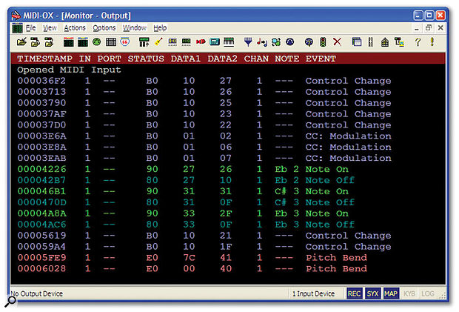Click the first open-folder toolbar icon
459x312 pixels.
21,42
